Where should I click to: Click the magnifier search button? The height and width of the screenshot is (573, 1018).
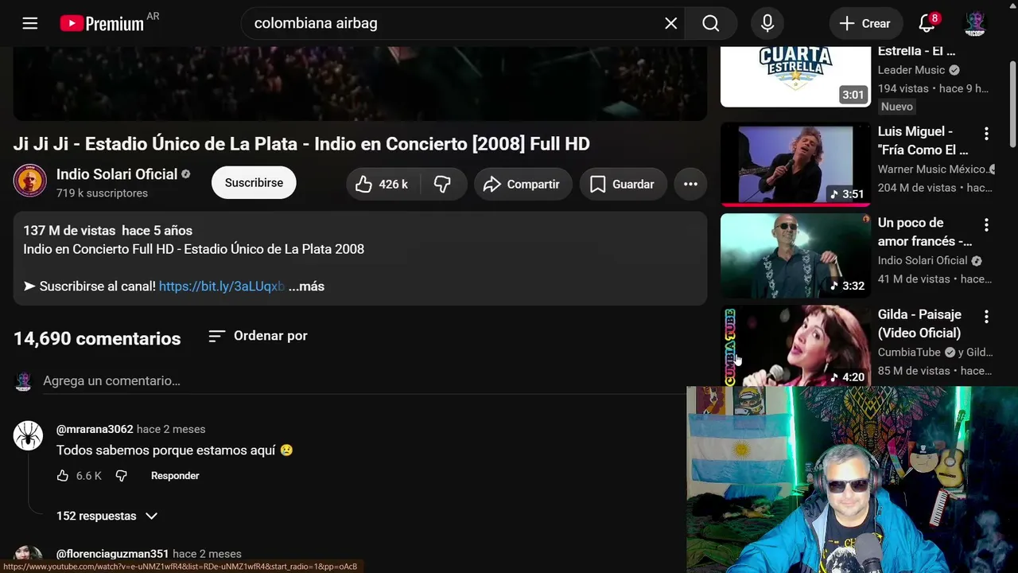(x=711, y=23)
